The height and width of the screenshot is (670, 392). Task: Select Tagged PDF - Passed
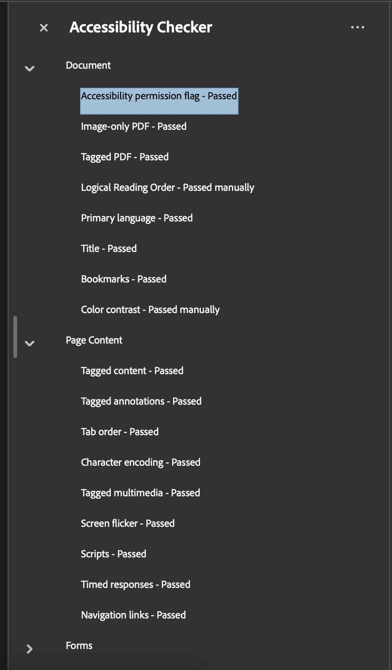[x=124, y=157]
